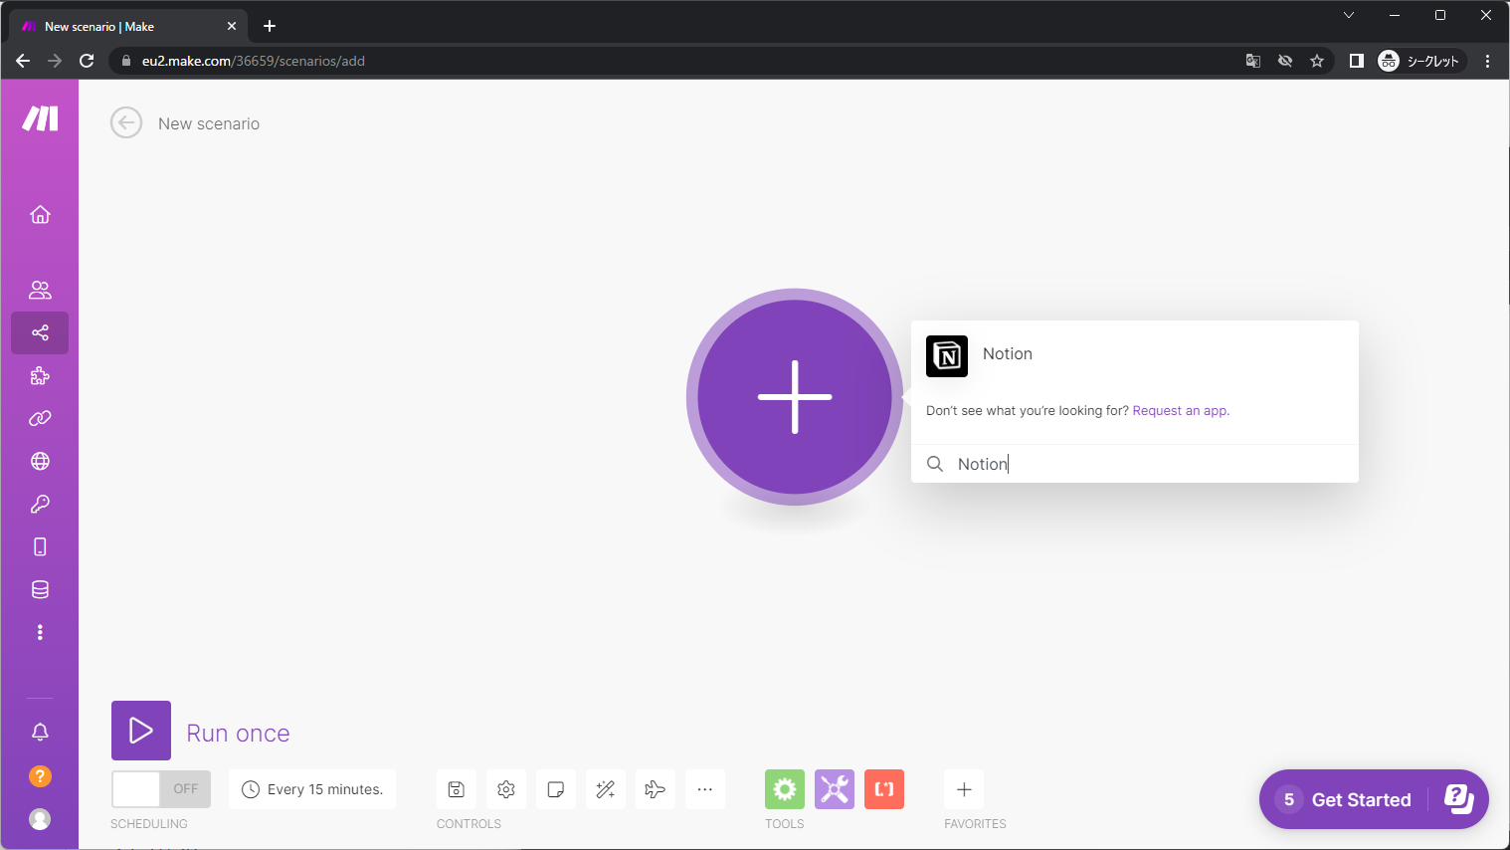The image size is (1510, 850).
Task: Open the green Flow control tools gear
Action: [x=785, y=789]
